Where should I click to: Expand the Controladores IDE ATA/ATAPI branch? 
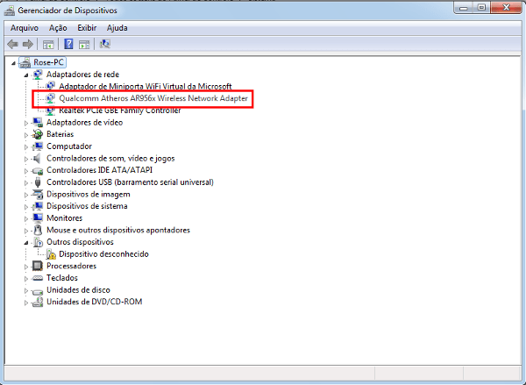26,171
